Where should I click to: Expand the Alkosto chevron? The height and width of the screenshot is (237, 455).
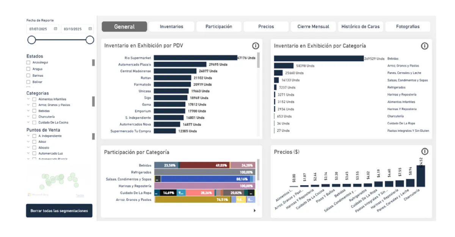[x=28, y=148]
